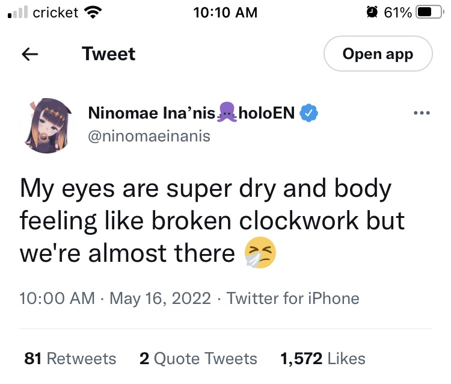
Task: Tap the purple octopus emoji in name
Action: [x=226, y=113]
